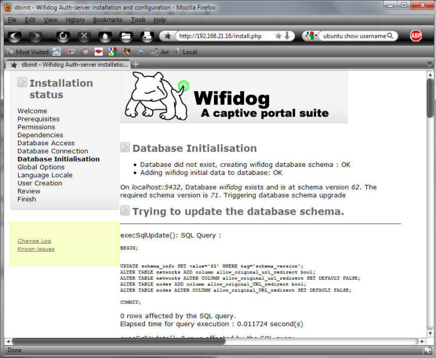The width and height of the screenshot is (436, 358).
Task: Bookmark this page with the URL star
Action: point(278,36)
